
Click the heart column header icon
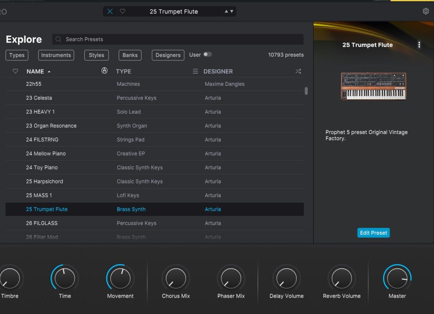coord(16,71)
